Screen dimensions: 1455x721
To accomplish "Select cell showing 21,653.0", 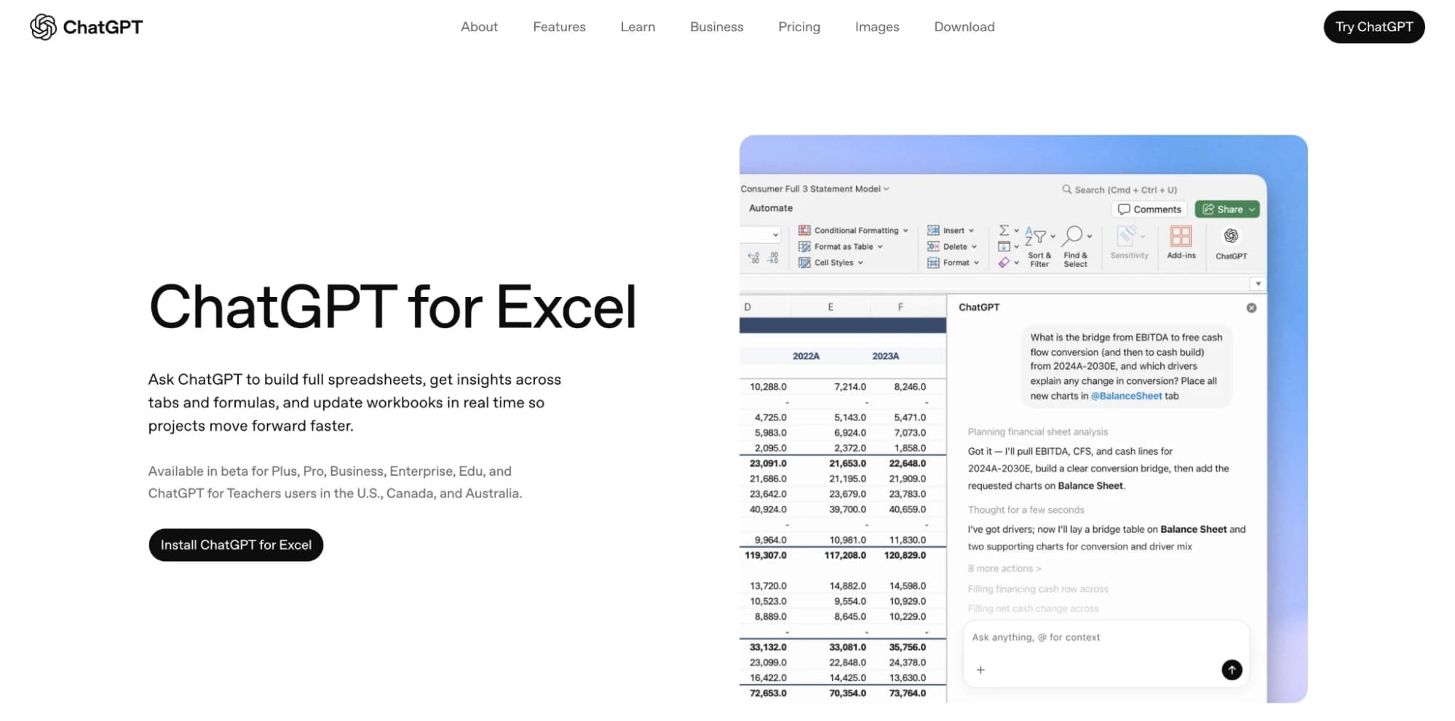I will pos(847,463).
